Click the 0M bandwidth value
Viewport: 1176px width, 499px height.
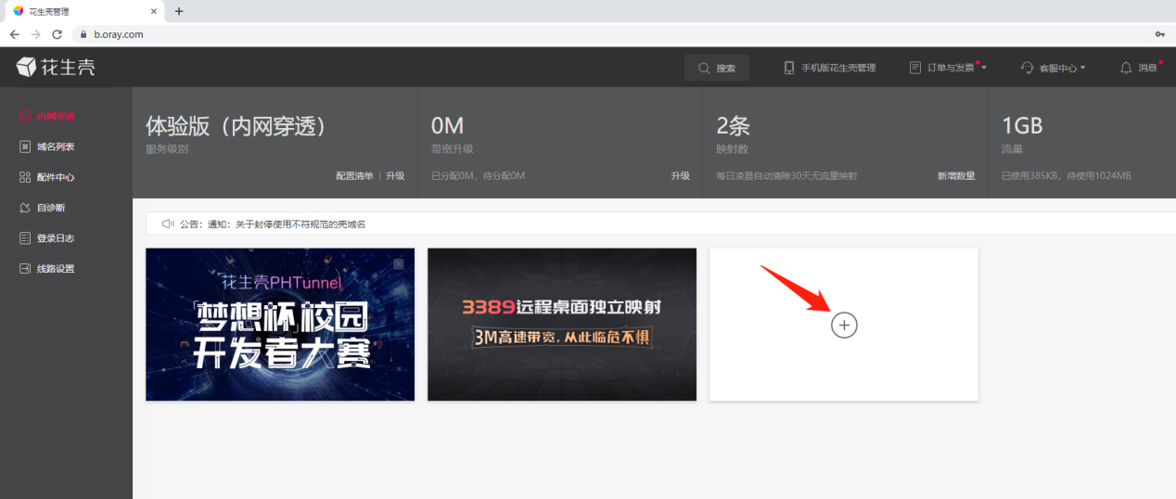point(447,126)
